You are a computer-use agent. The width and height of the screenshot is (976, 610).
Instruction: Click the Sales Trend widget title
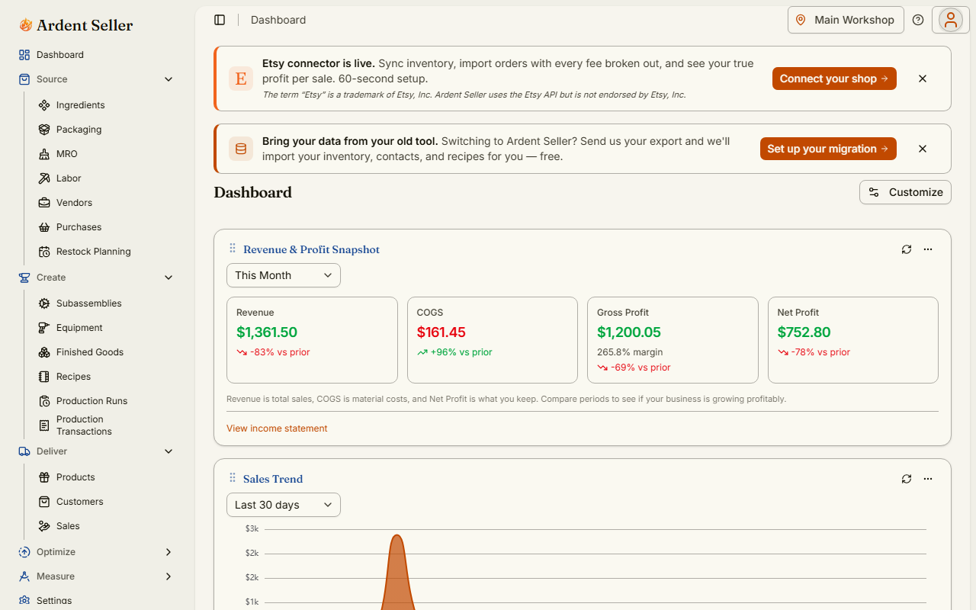tap(273, 479)
